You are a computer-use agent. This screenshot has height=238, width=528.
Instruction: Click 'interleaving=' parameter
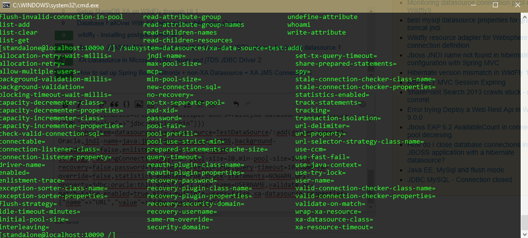click(24, 227)
